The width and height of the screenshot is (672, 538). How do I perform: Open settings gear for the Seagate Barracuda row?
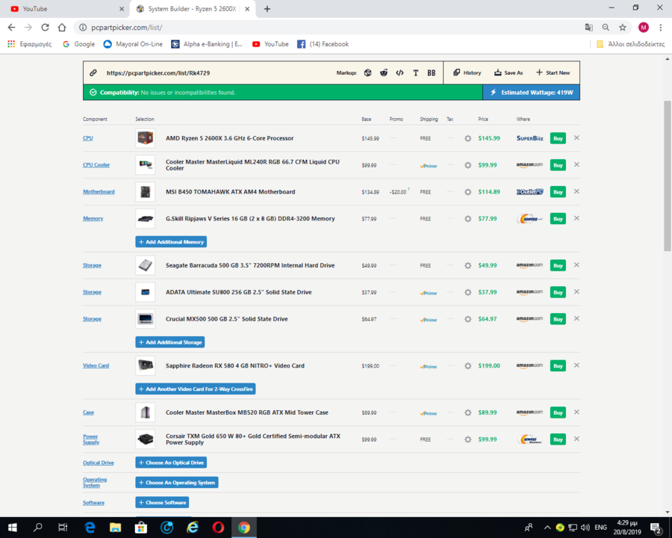[468, 265]
